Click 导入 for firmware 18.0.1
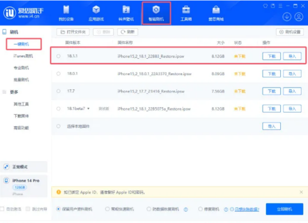 pyautogui.click(x=292, y=73)
